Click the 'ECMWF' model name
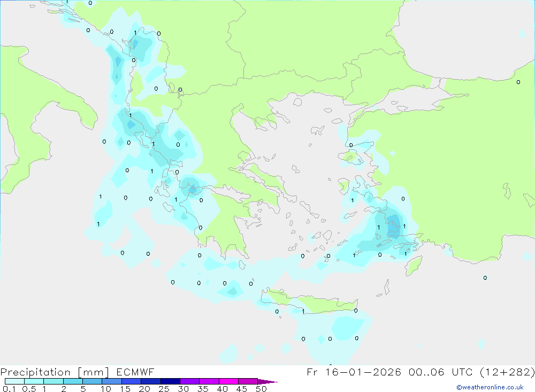Screen dimensions: 535x392 coord(135,372)
